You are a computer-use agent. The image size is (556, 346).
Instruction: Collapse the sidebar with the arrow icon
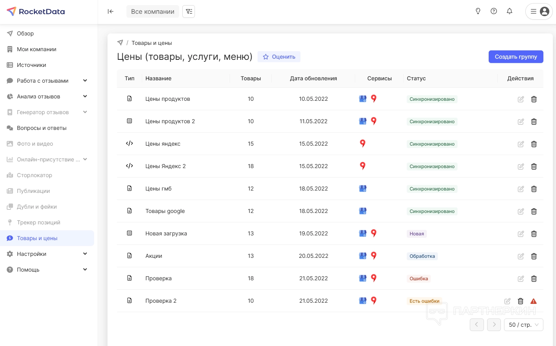(x=111, y=11)
